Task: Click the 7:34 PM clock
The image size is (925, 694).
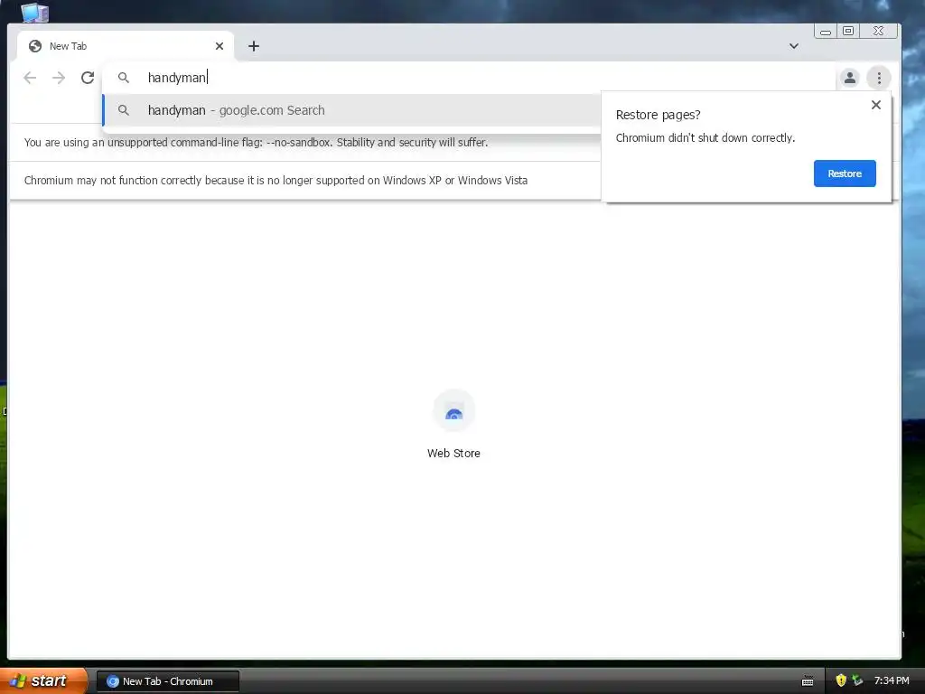Action: point(892,680)
